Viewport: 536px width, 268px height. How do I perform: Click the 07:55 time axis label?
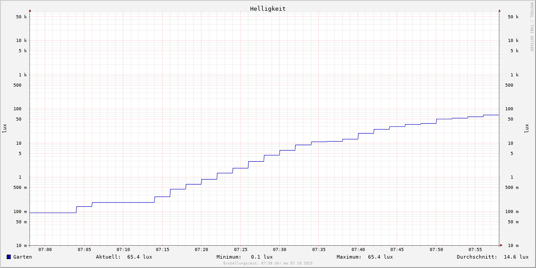(475, 249)
